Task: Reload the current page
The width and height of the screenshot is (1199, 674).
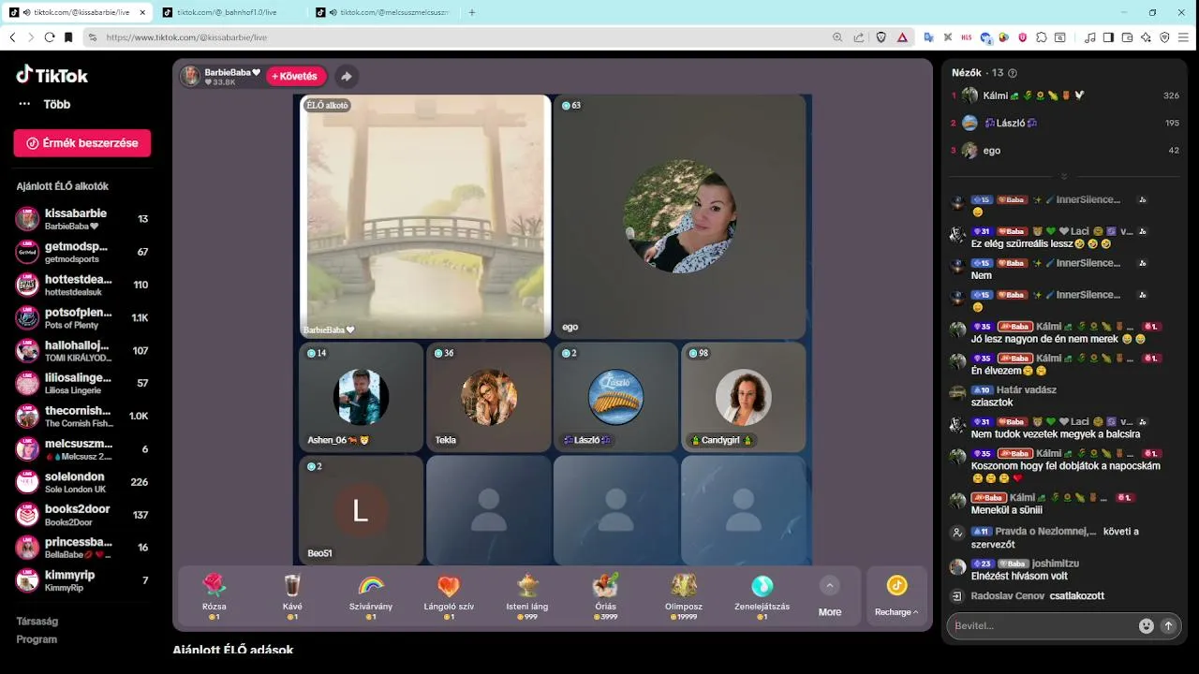Action: [50, 37]
